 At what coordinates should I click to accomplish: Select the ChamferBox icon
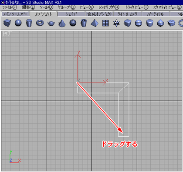click(128, 23)
